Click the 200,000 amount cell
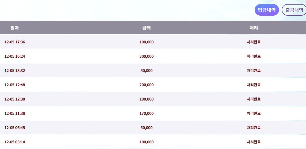The image size is (306, 149). [147, 85]
